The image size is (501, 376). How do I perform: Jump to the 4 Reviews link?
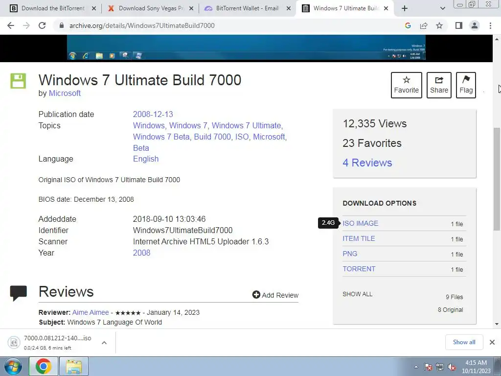(367, 163)
